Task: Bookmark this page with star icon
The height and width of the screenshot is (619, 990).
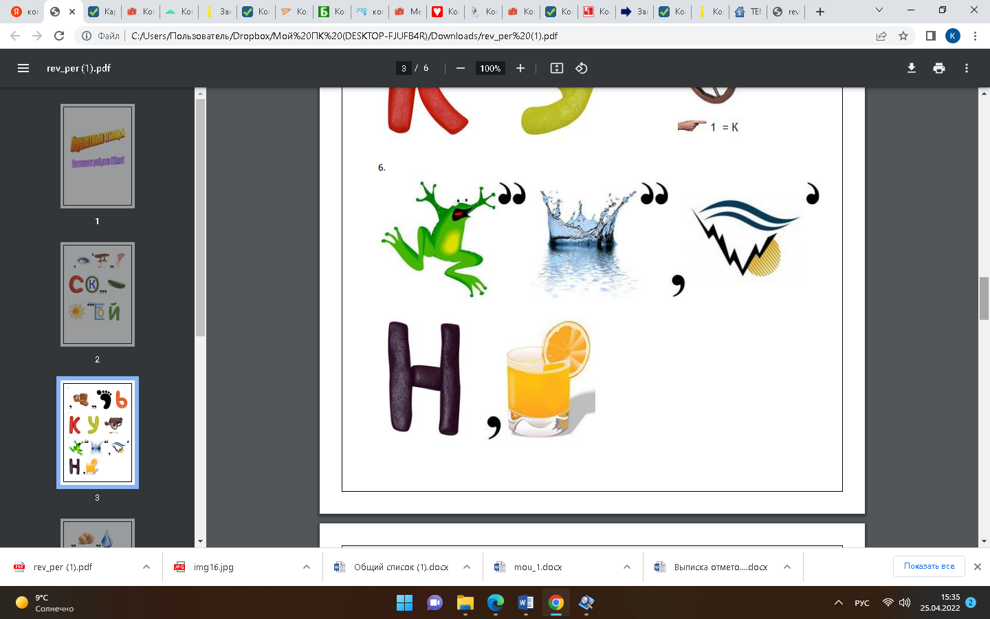Action: [x=903, y=36]
